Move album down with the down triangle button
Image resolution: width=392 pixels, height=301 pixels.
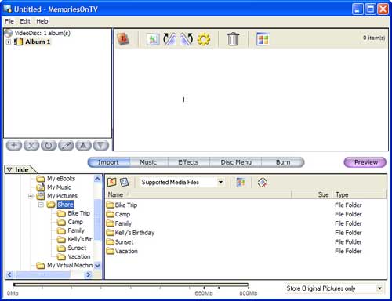101,145
